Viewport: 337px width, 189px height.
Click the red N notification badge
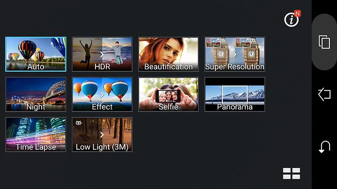298,14
